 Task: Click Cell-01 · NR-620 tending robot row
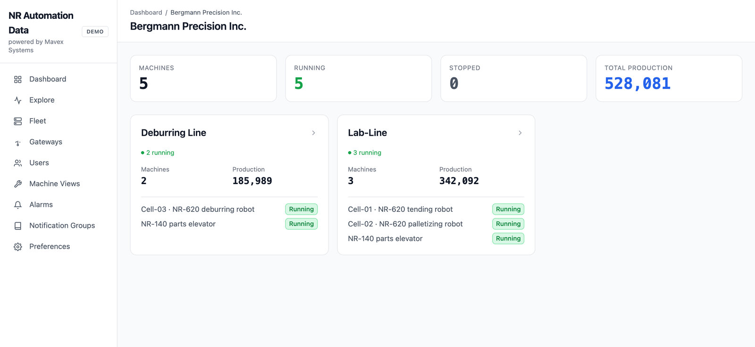coord(436,209)
